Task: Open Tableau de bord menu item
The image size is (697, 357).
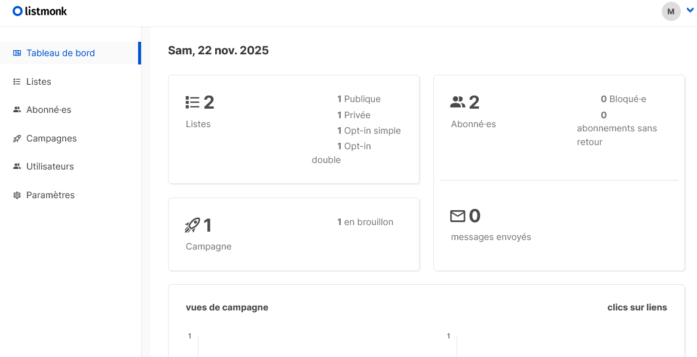Action: [x=60, y=53]
